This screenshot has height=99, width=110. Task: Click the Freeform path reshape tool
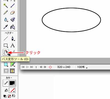point(6,52)
